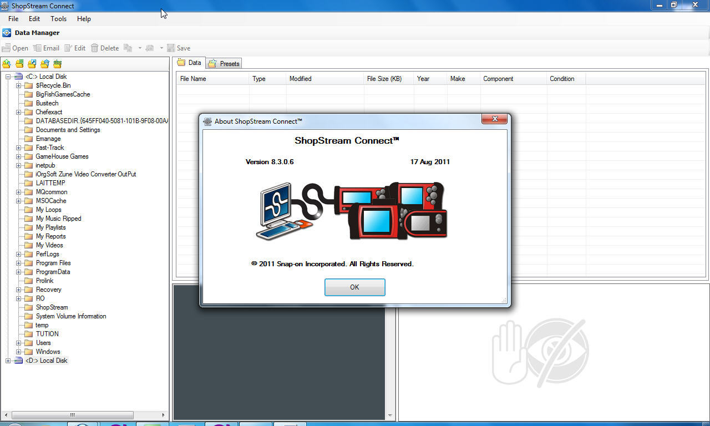
Task: Click the folder shortcut arrow icon
Action: point(32,64)
